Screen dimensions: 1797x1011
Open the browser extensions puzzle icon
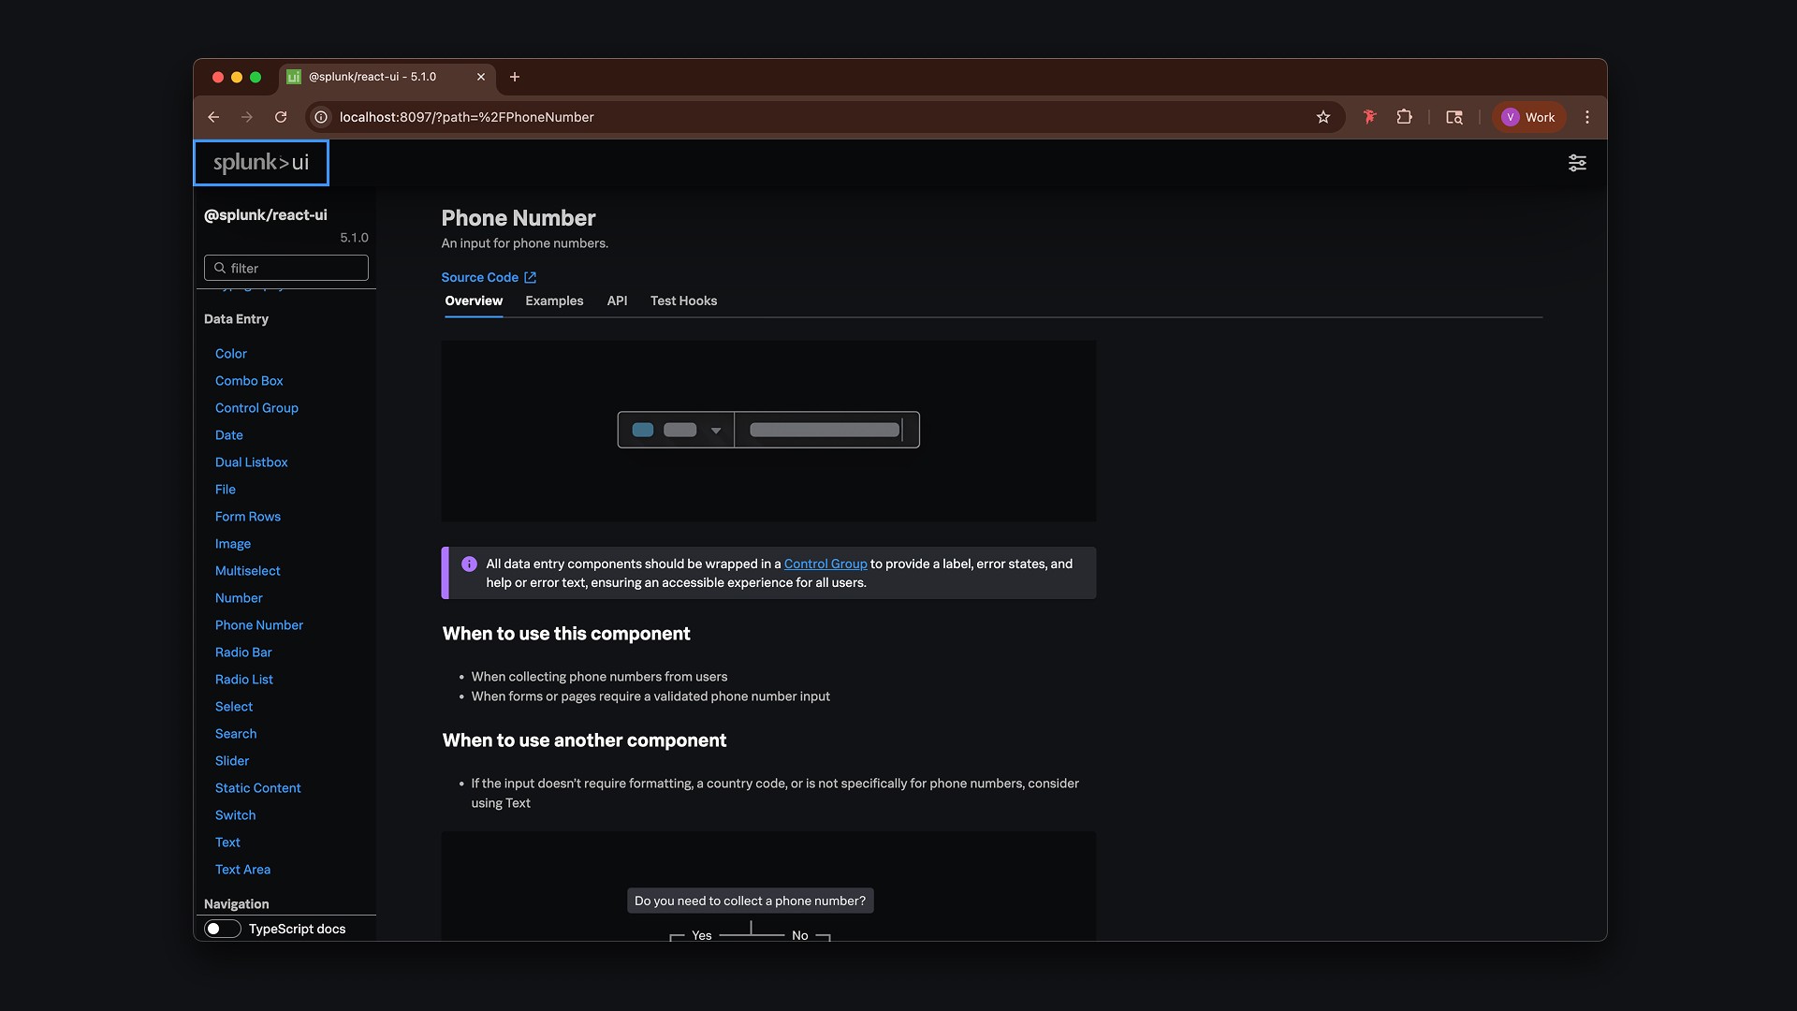click(1404, 117)
